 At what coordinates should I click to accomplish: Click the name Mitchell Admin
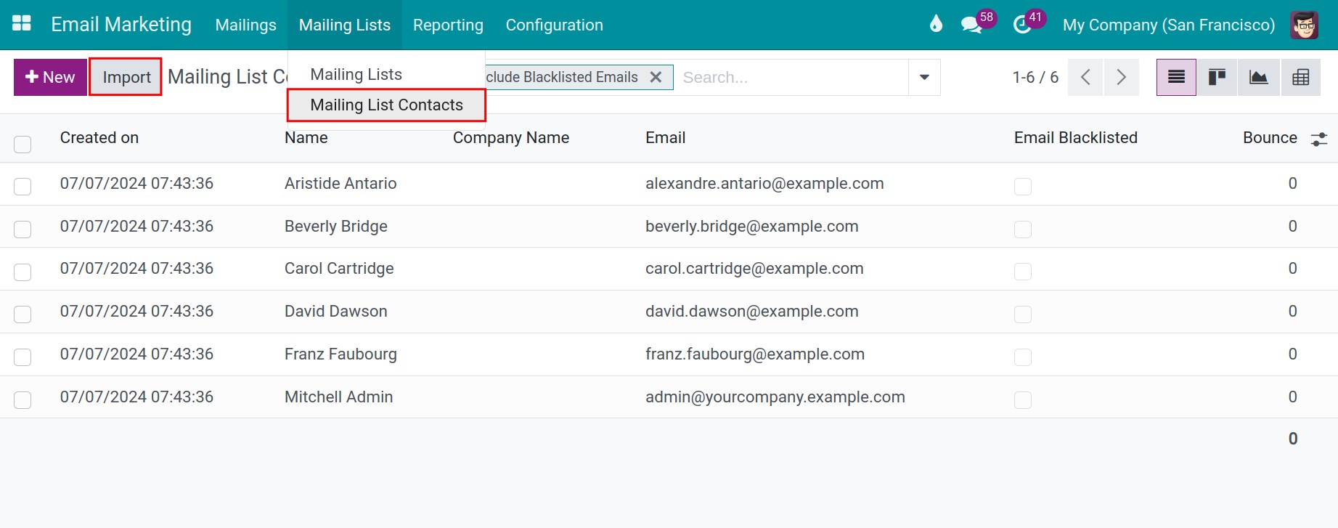pyautogui.click(x=338, y=397)
